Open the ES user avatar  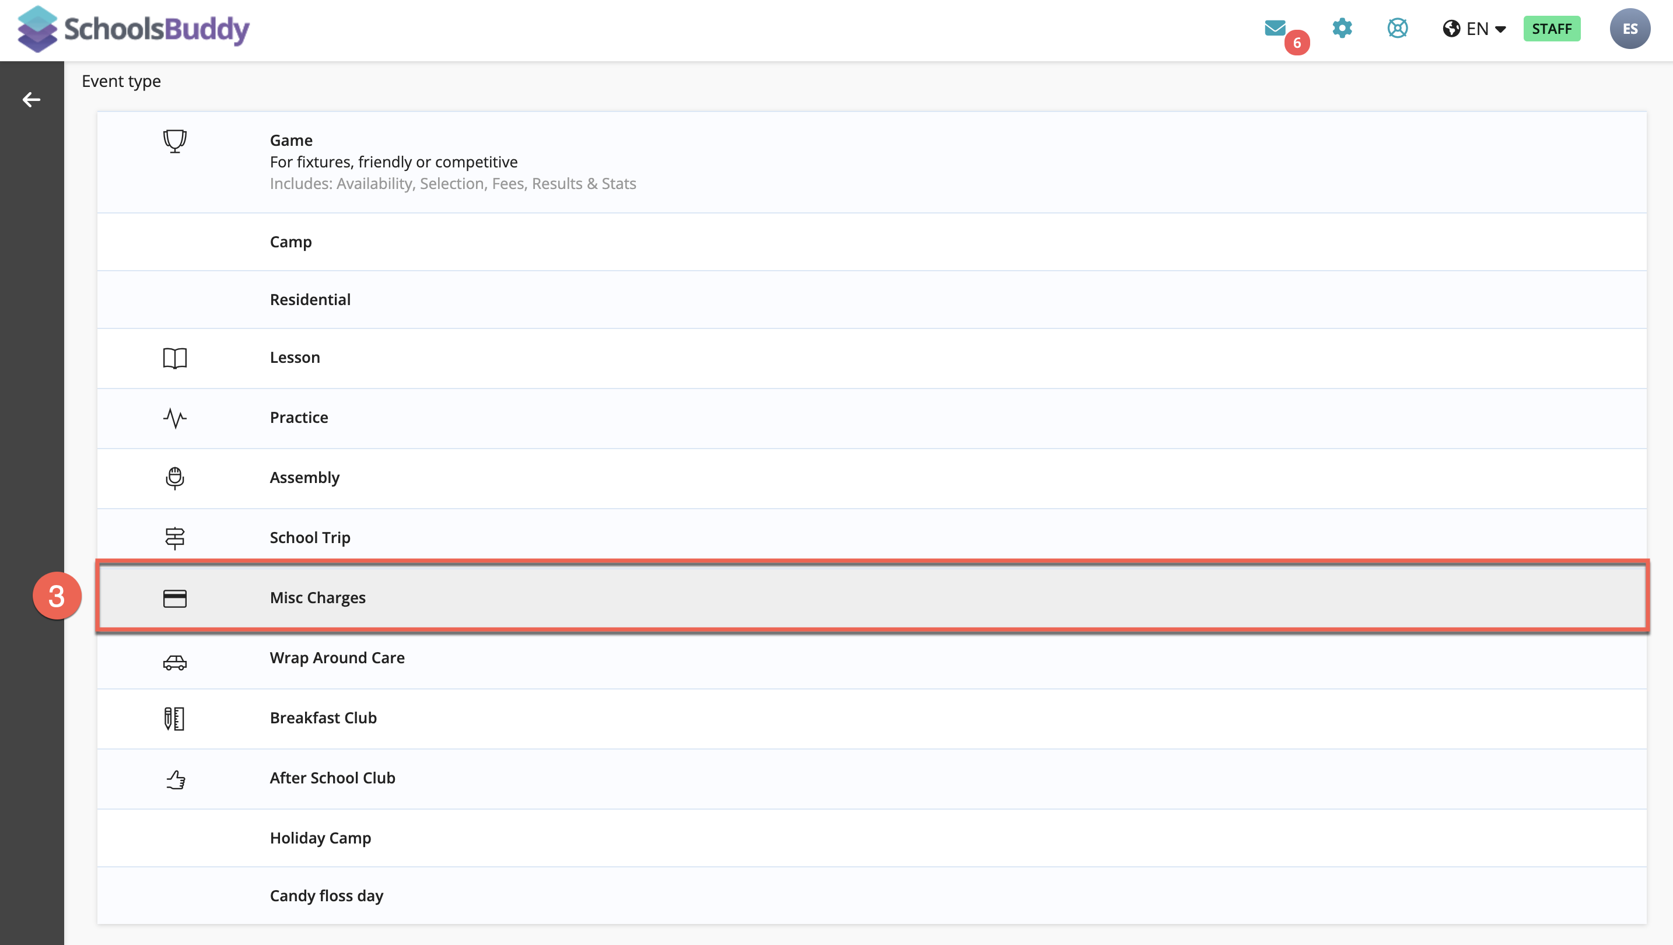pyautogui.click(x=1629, y=29)
